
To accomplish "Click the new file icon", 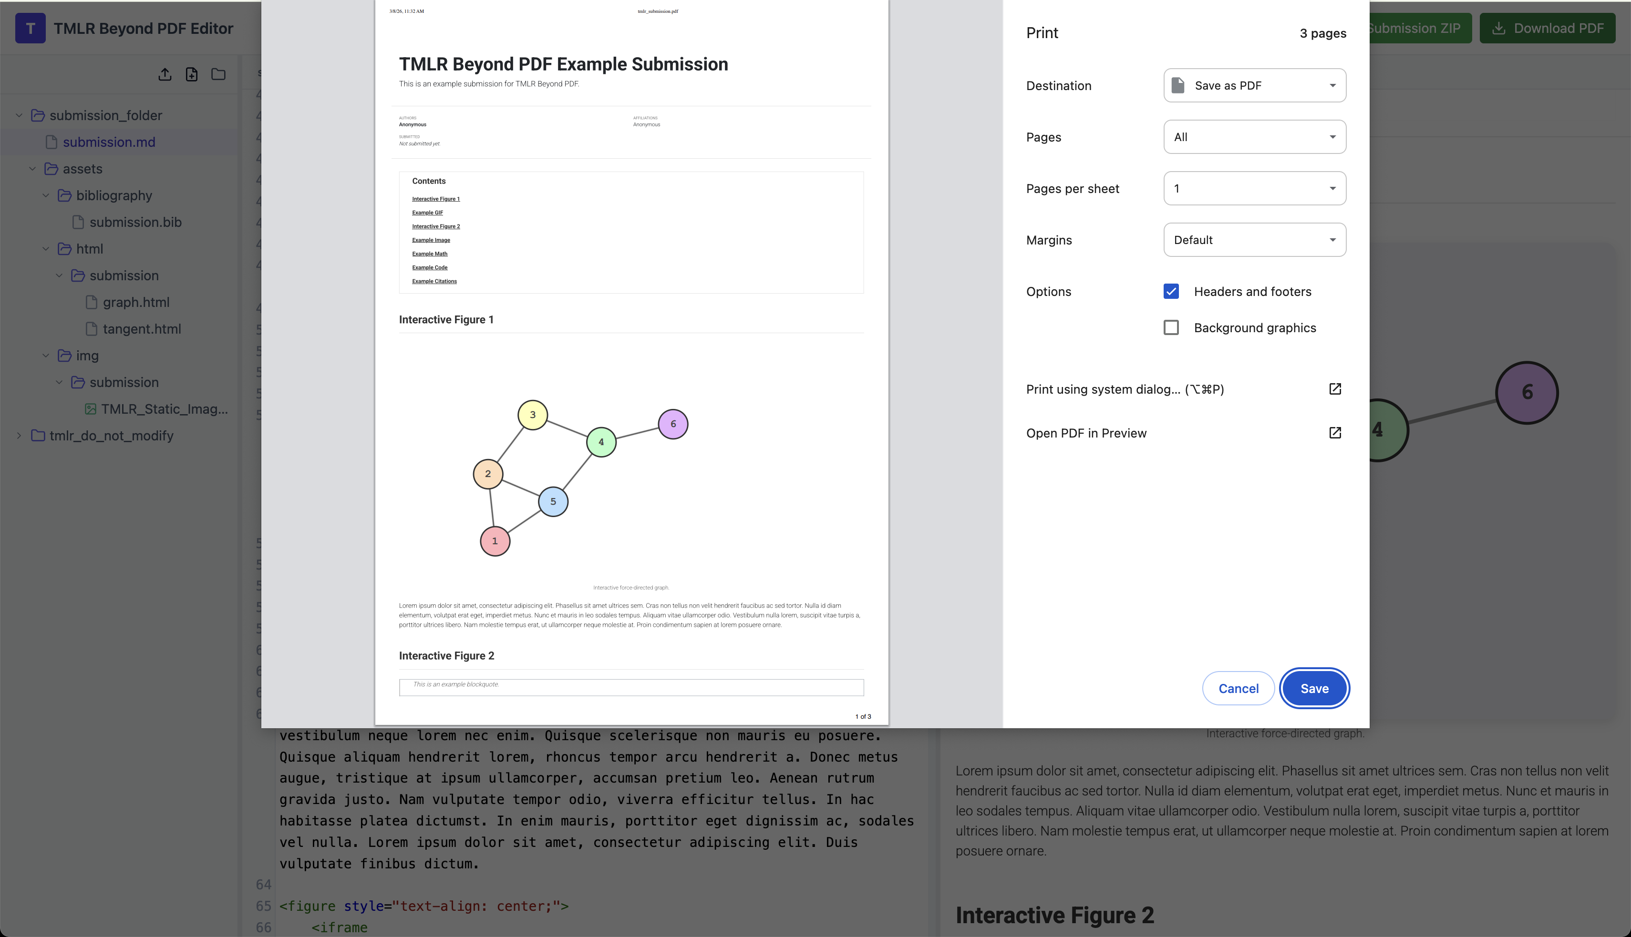I will click(192, 75).
